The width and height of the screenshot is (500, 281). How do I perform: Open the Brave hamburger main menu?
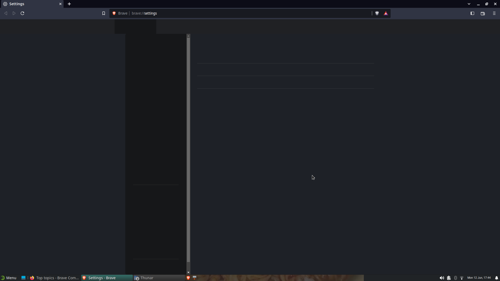(x=494, y=13)
